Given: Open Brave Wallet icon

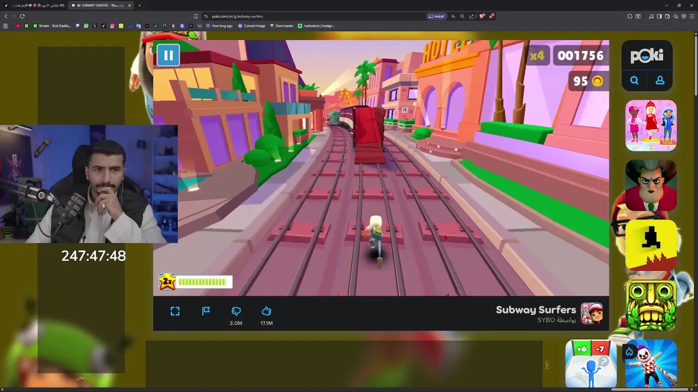Looking at the screenshot, I should point(667,16).
